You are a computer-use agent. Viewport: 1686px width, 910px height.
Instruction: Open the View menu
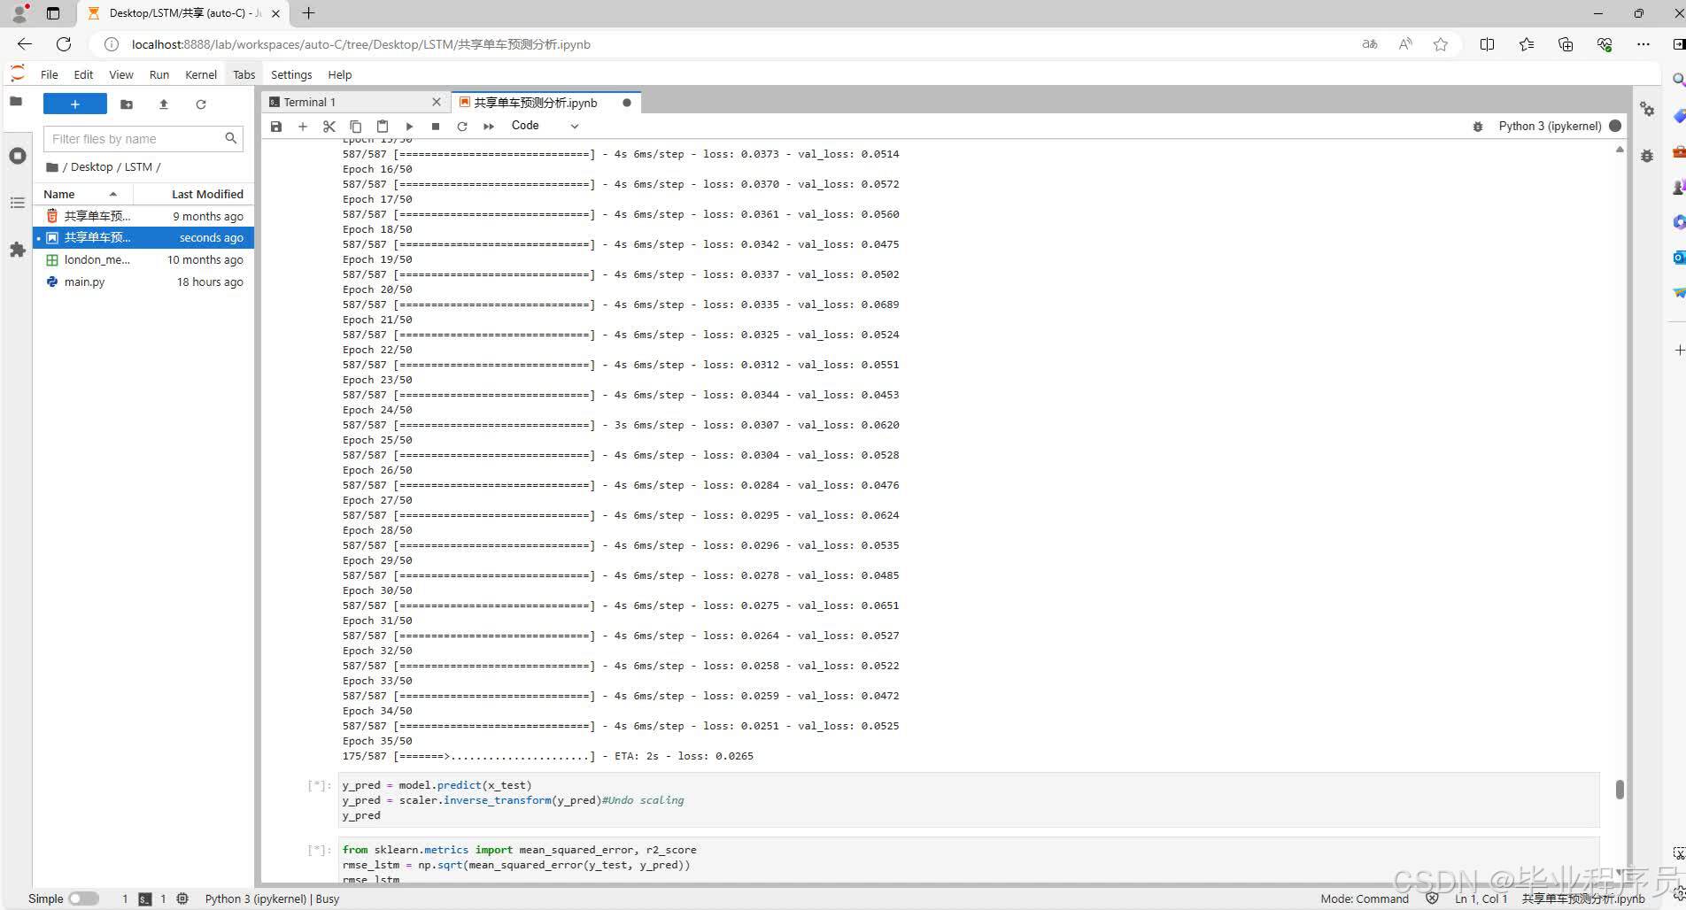tap(121, 74)
